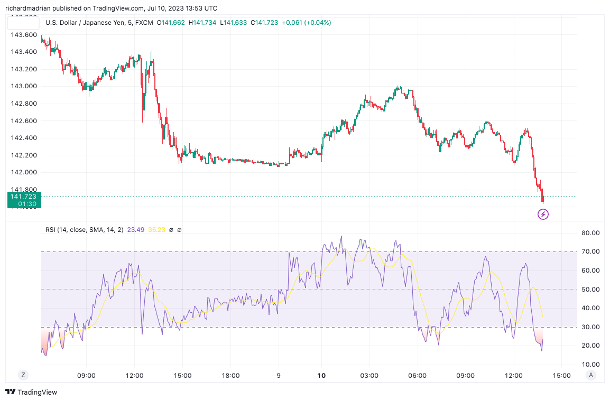Image resolution: width=610 pixels, height=401 pixels.
Task: Click the date label 9 on time axis
Action: pos(279,375)
